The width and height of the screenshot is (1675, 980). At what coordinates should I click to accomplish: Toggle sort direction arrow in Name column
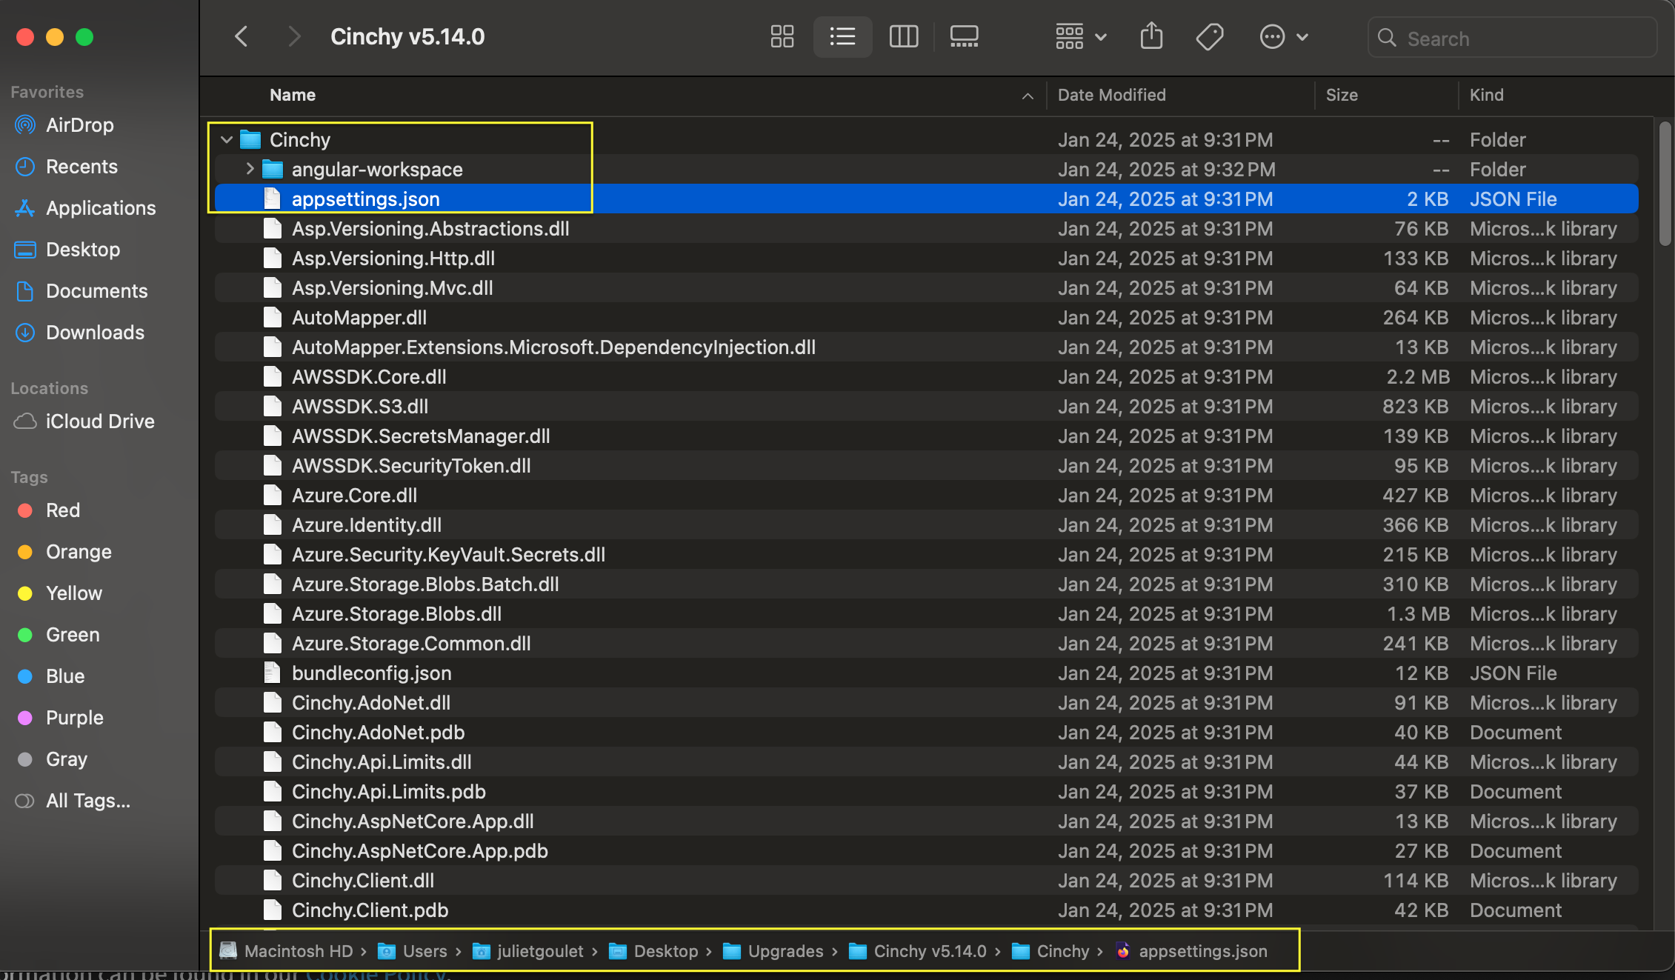[x=1028, y=96]
